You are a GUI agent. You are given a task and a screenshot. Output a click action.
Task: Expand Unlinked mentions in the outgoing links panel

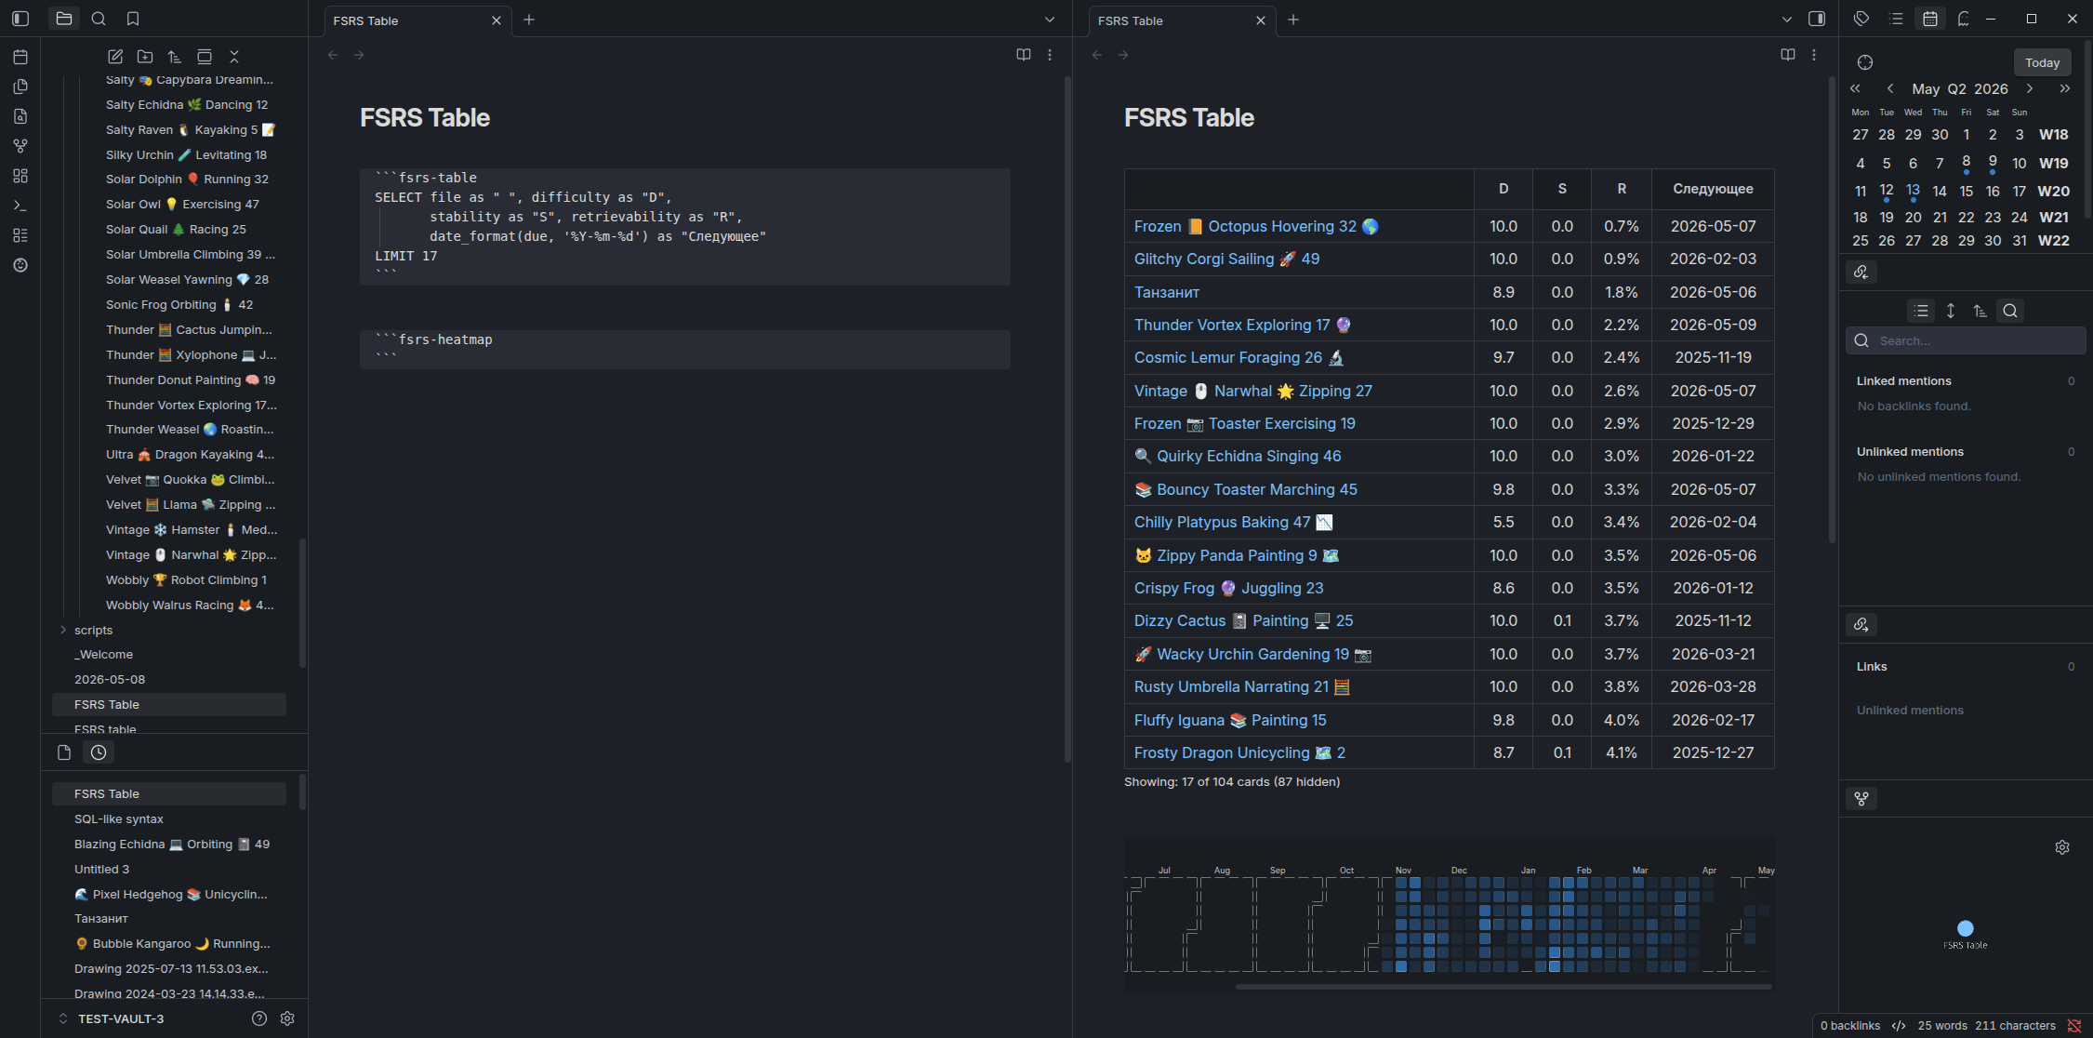pos(1910,710)
